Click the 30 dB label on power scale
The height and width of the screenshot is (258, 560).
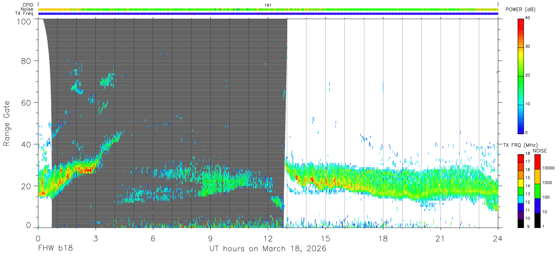528,47
